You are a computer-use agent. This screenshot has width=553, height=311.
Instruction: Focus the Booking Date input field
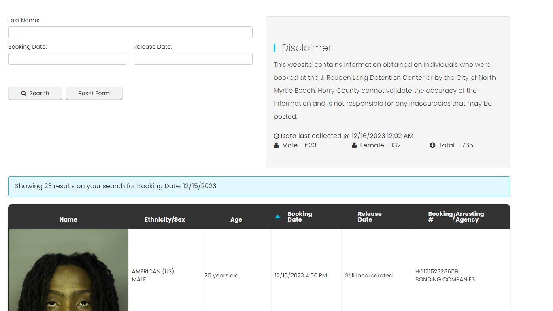[68, 59]
